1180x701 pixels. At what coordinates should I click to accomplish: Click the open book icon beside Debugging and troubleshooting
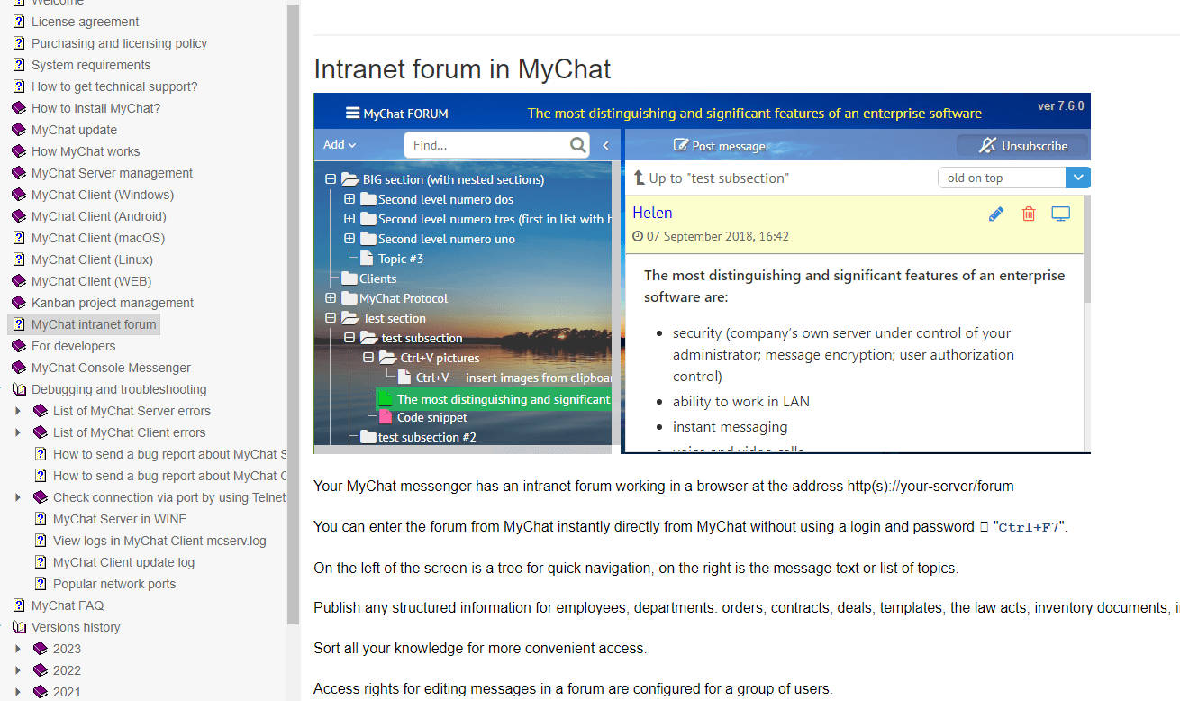click(x=19, y=389)
